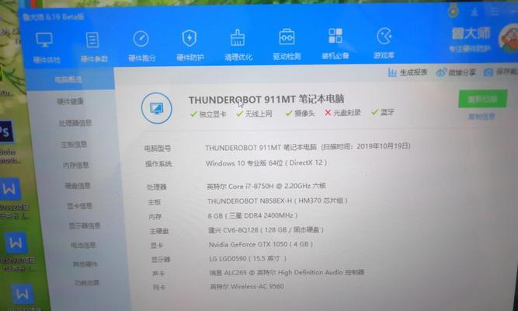Click the 电脑型号 row label
518x311 pixels.
click(x=158, y=149)
